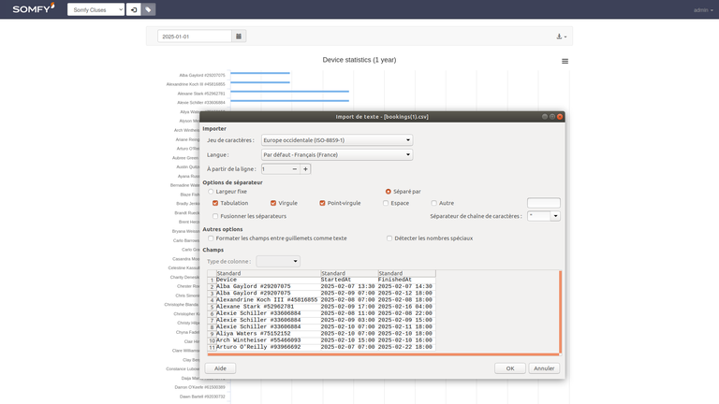Screen dimensions: 719x404
Task: Click the FinishedAt cell in preview
Action: (x=406, y=280)
